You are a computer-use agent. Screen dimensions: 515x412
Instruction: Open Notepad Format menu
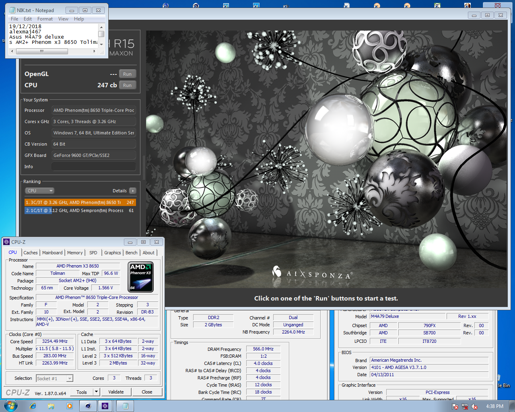45,19
